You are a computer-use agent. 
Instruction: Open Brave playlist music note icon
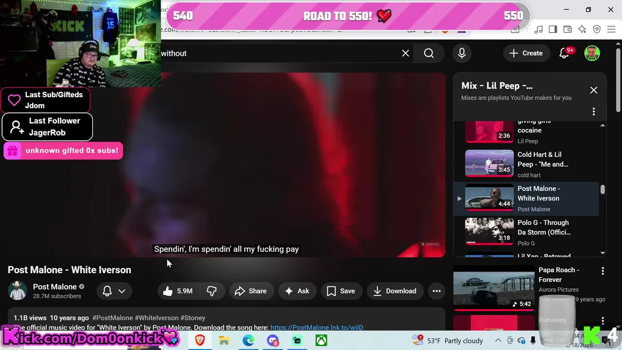coord(538,29)
